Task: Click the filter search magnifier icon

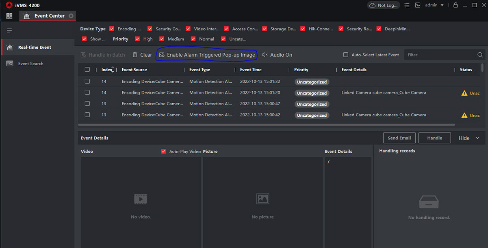Action: [x=480, y=55]
